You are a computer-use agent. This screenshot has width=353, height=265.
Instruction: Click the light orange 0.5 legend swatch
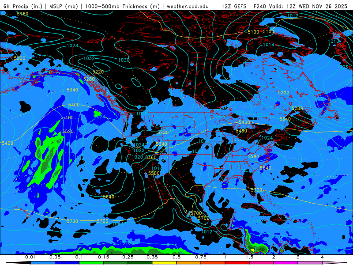coord(189,263)
